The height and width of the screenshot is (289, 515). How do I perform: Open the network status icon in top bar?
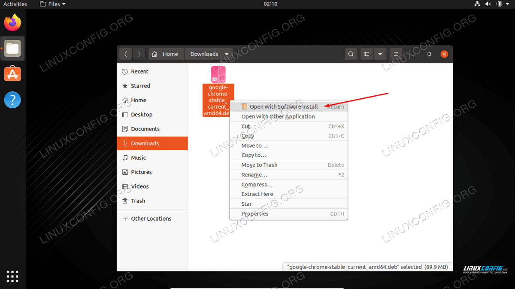click(x=477, y=4)
